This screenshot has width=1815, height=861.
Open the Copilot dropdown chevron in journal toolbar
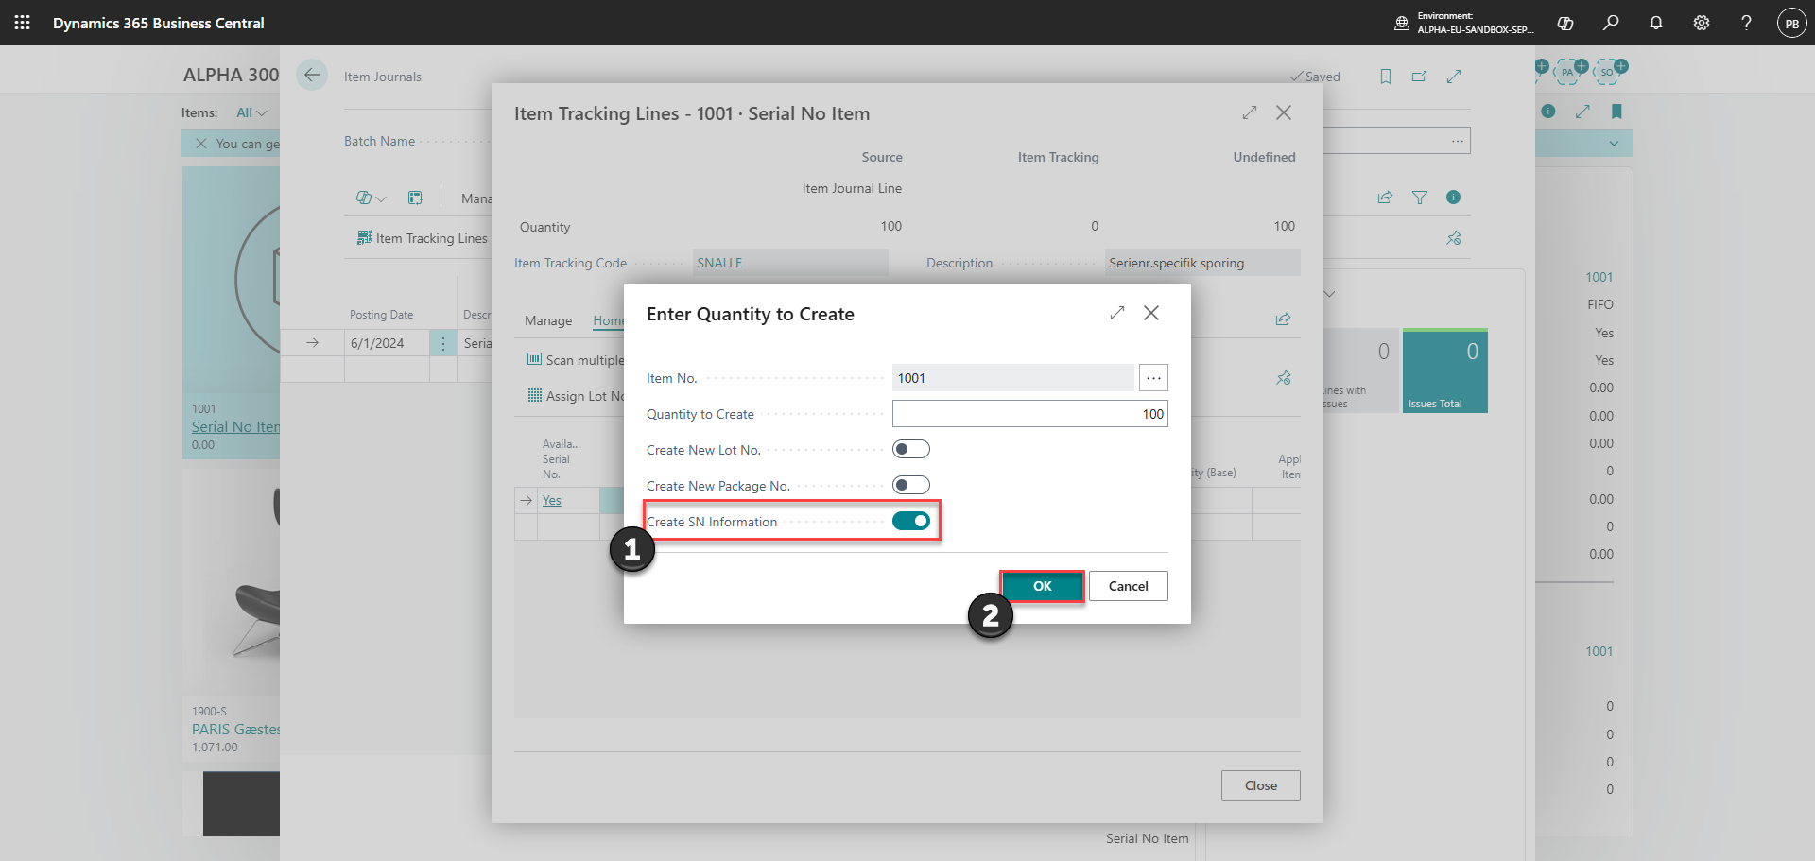pos(381,198)
